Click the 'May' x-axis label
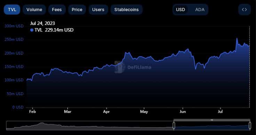This screenshot has height=135, width=256. [144, 112]
